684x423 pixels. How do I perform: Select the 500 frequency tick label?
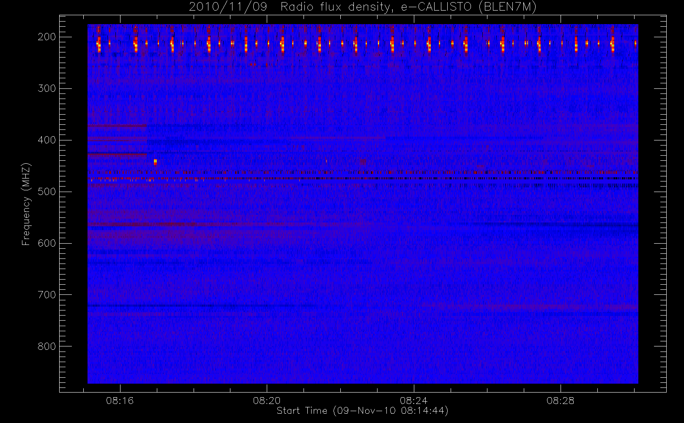coord(47,192)
